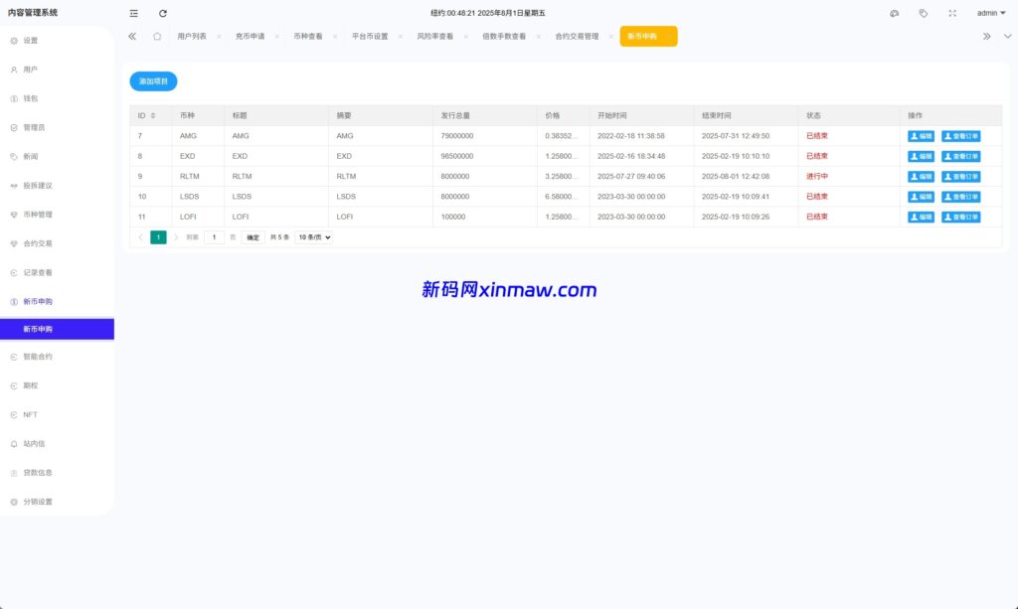Screen dimensions: 1018x609
Task: Click the refresh icon in top bar
Action: click(163, 13)
